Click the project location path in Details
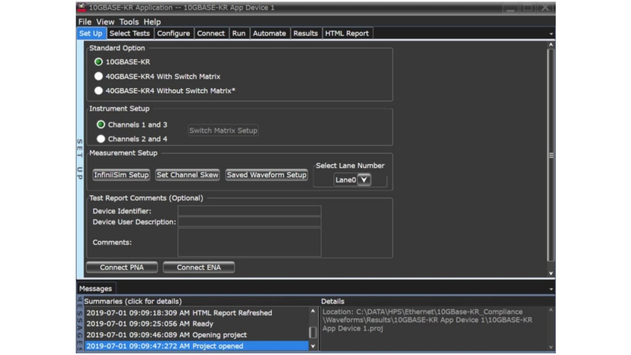The image size is (631, 355). click(427, 320)
